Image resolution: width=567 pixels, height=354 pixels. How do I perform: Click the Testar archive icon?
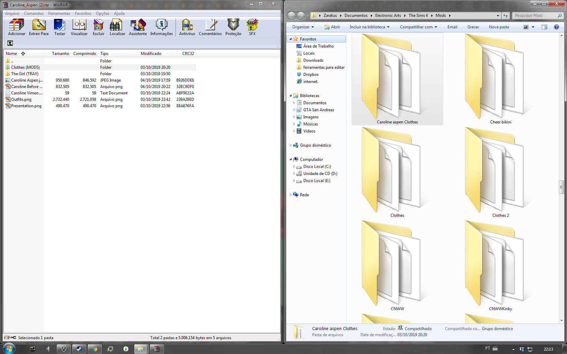point(60,27)
